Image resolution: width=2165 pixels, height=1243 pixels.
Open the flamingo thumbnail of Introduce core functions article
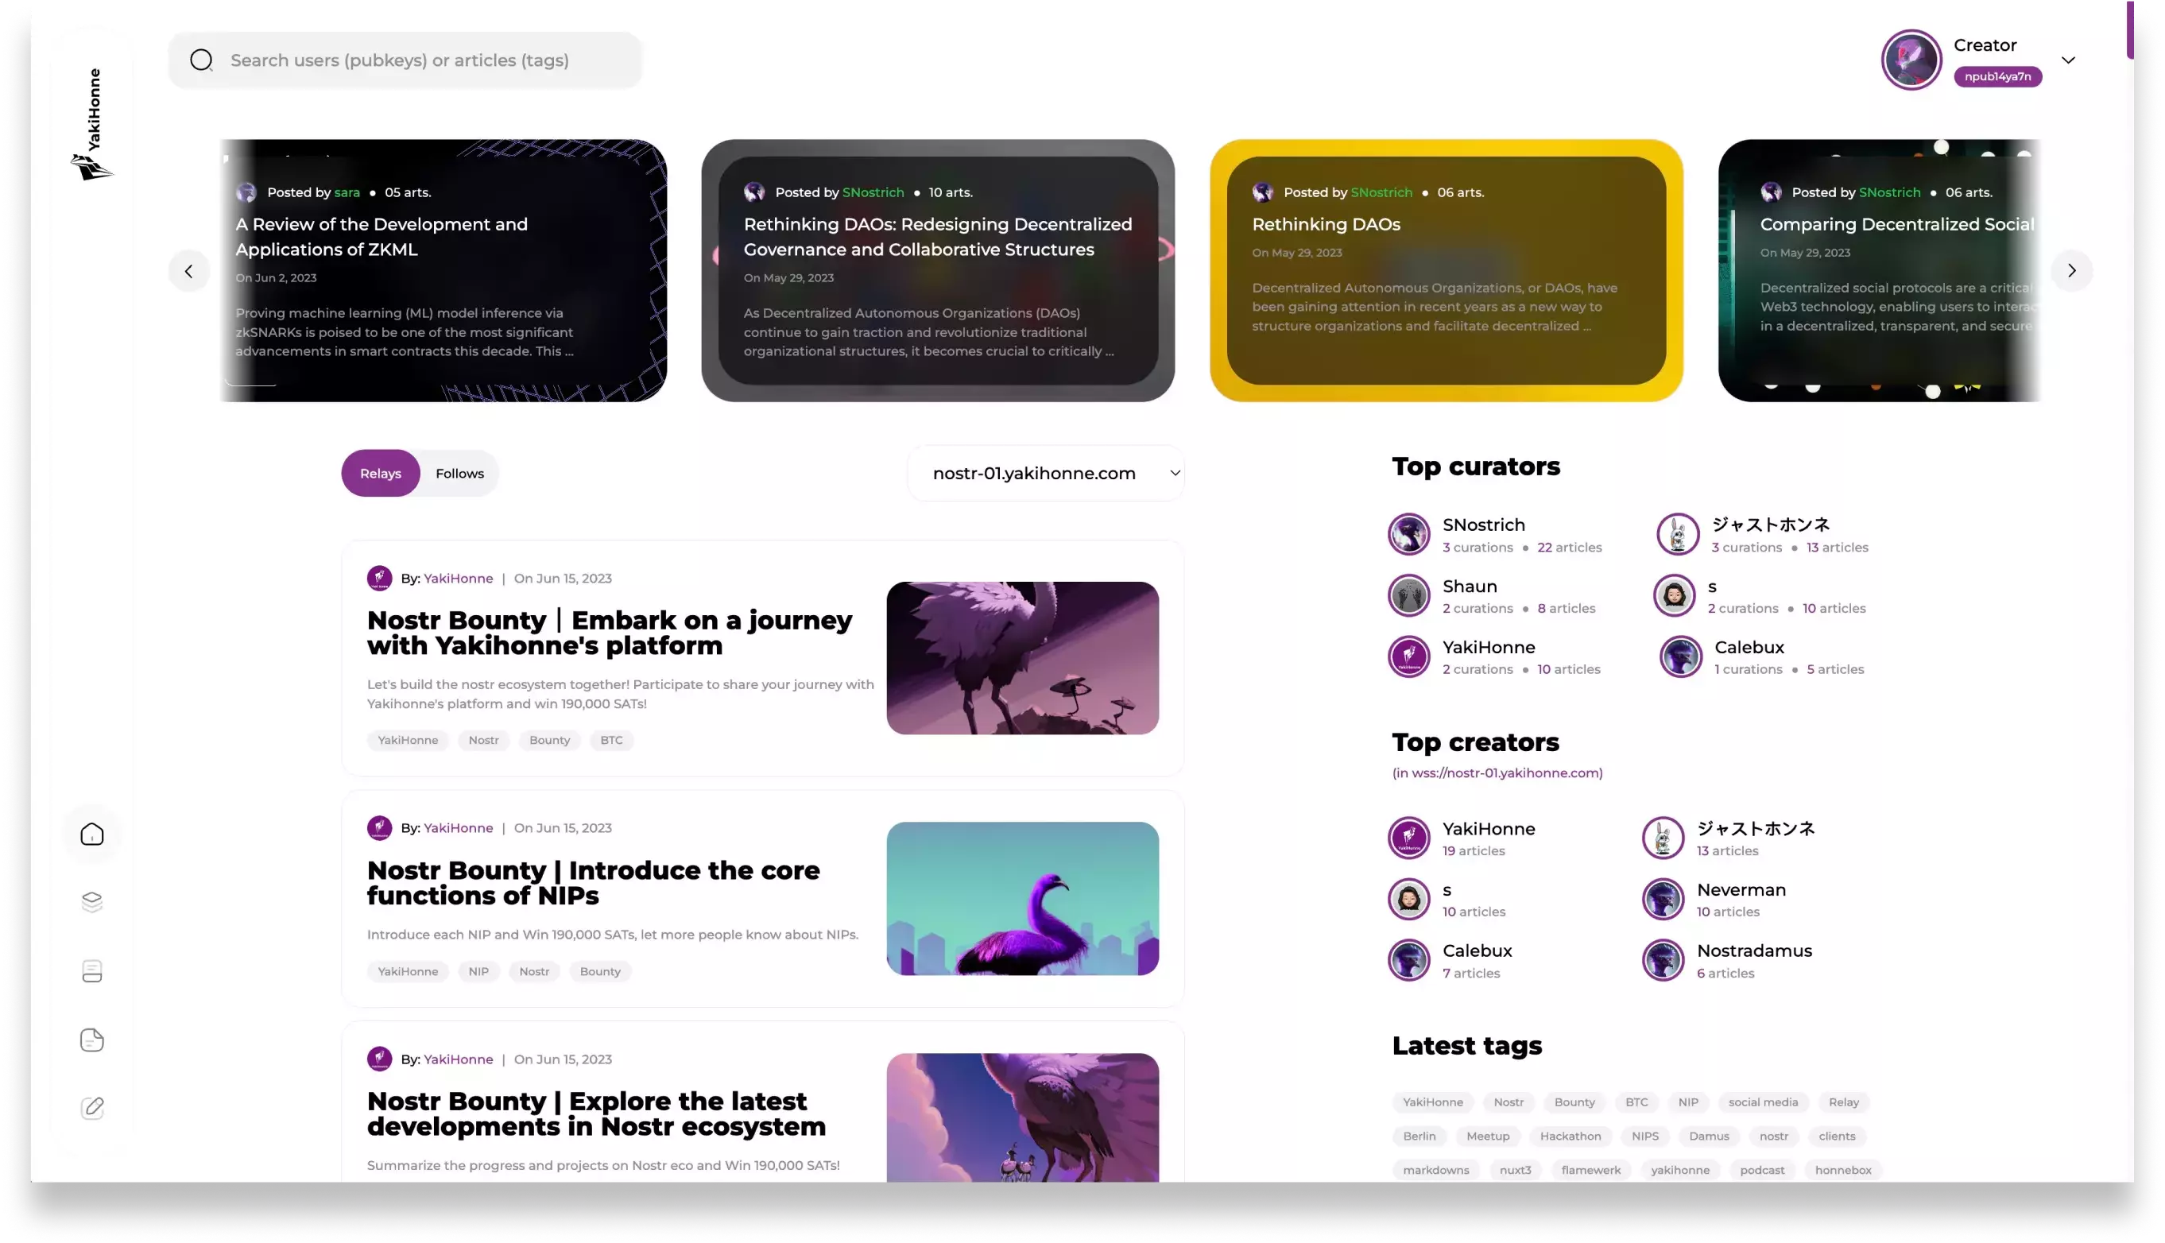(1022, 898)
